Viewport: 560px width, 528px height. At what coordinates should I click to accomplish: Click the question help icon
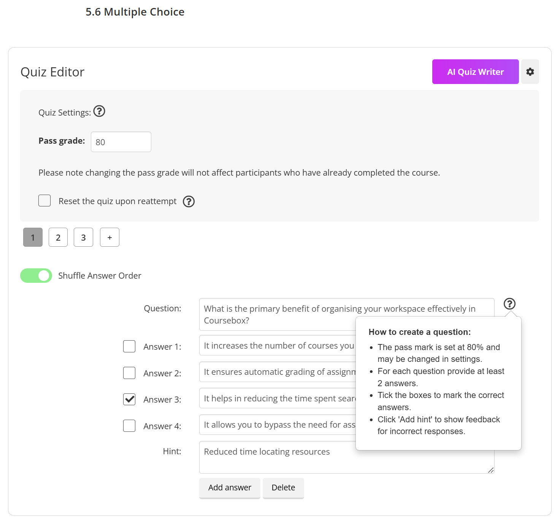[509, 304]
